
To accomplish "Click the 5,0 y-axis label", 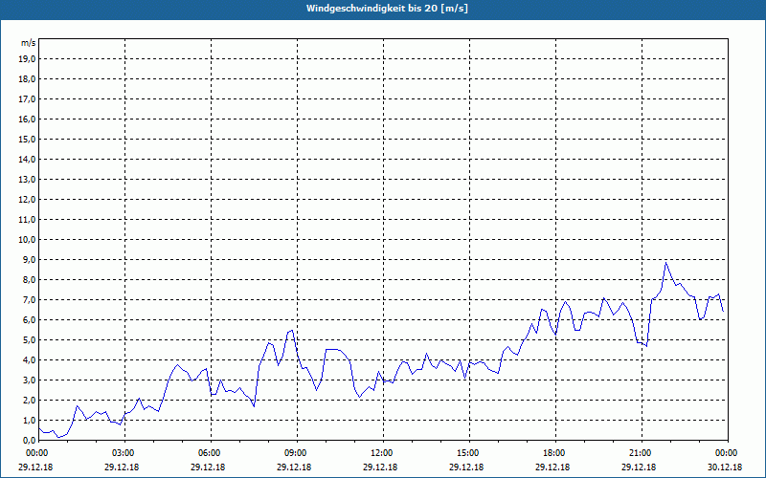I will pos(29,340).
